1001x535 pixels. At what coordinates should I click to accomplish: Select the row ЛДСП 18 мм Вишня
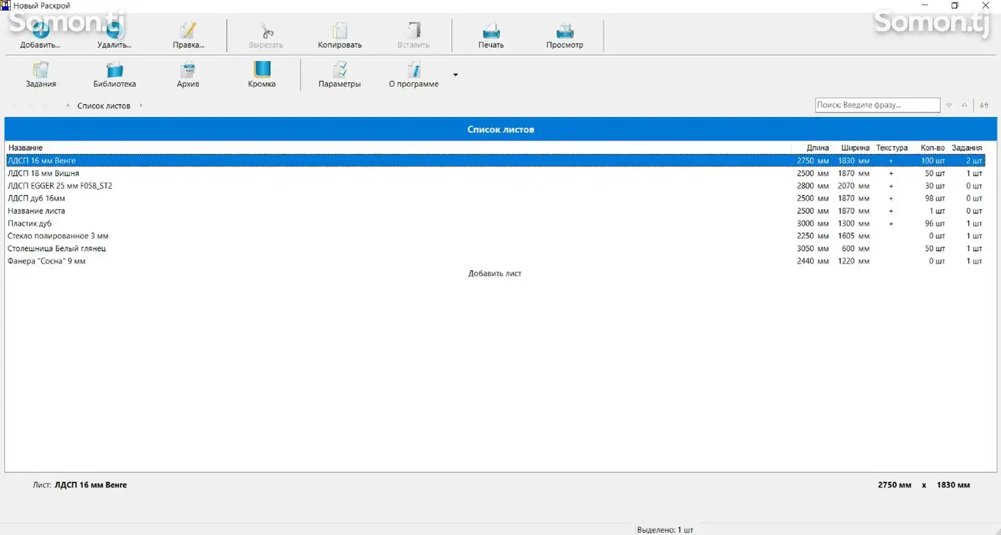click(495, 173)
